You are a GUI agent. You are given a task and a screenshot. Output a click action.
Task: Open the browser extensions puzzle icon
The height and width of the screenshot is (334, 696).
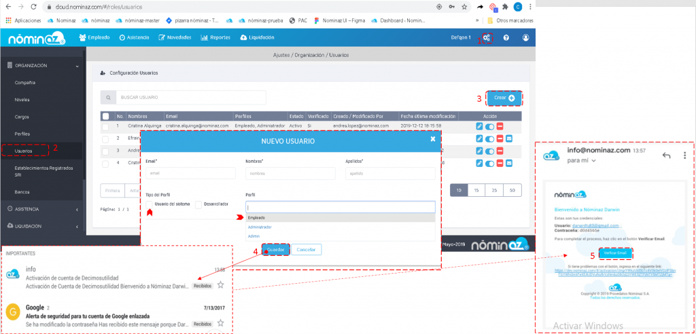(505, 7)
